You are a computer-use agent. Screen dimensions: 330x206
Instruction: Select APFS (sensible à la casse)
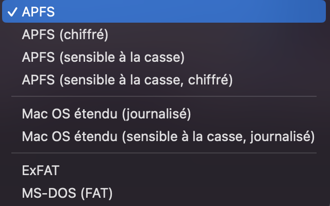(x=103, y=57)
